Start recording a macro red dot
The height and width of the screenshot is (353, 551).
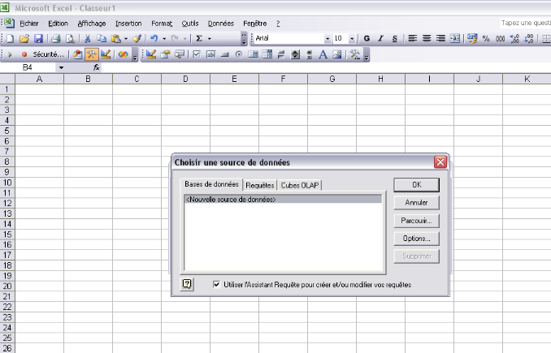tap(24, 54)
